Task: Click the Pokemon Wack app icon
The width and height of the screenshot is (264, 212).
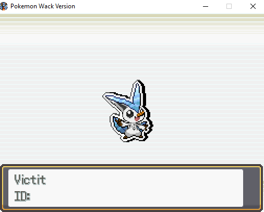Action: tap(4, 6)
